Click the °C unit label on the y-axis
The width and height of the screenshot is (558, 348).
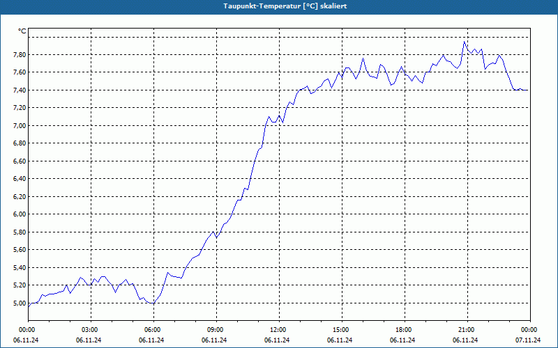22,31
